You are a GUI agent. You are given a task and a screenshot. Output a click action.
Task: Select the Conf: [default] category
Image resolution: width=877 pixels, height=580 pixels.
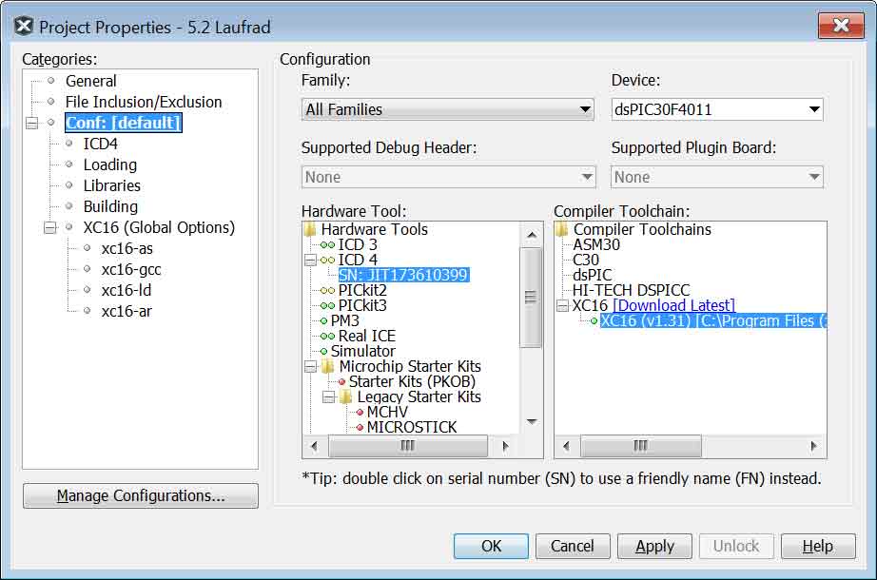point(123,123)
